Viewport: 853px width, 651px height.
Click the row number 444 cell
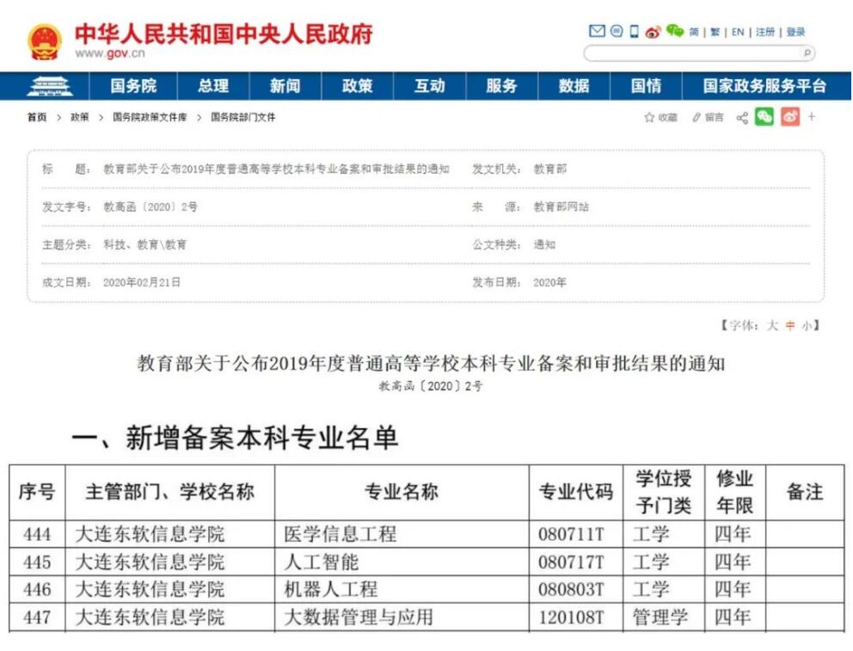pos(37,534)
